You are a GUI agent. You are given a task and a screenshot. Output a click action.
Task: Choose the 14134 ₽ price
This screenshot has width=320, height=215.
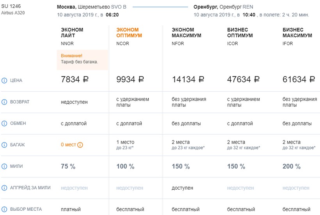188,80
